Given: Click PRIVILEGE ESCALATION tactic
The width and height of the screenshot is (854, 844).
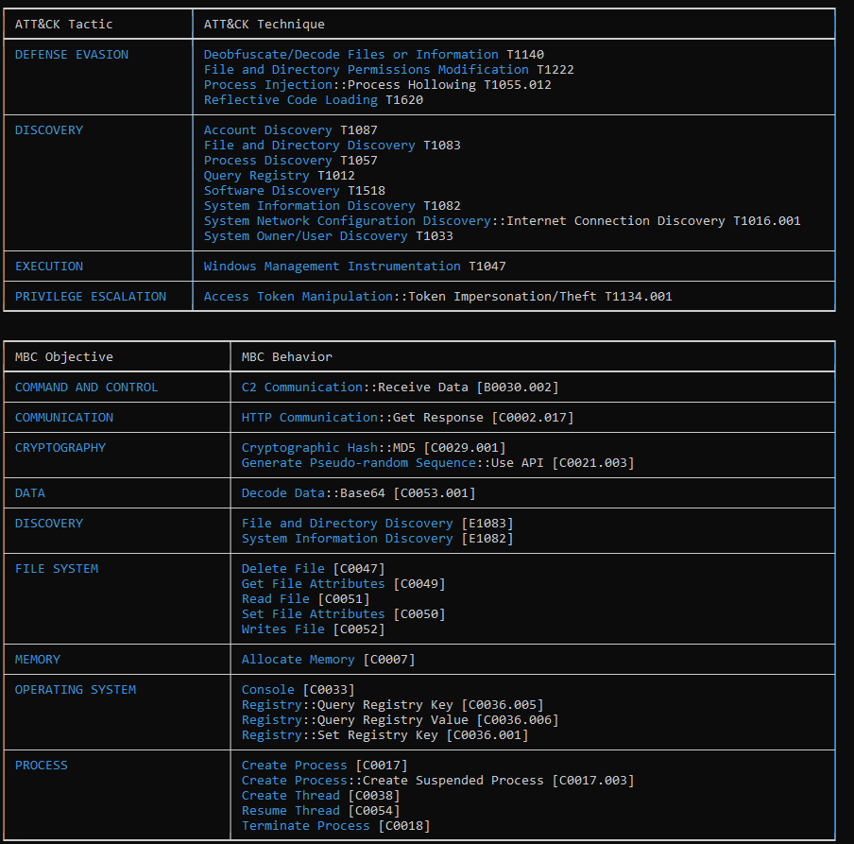Looking at the screenshot, I should pyautogui.click(x=91, y=297).
